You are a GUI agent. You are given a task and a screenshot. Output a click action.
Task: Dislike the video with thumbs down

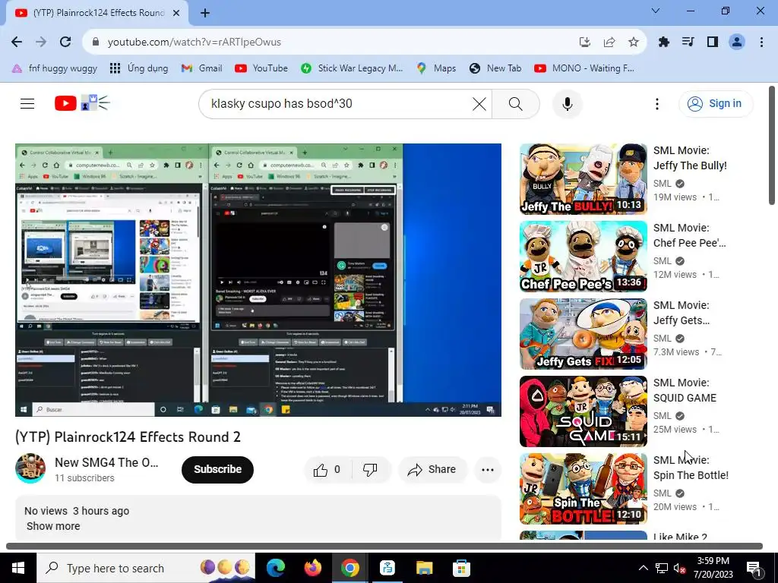(x=370, y=469)
